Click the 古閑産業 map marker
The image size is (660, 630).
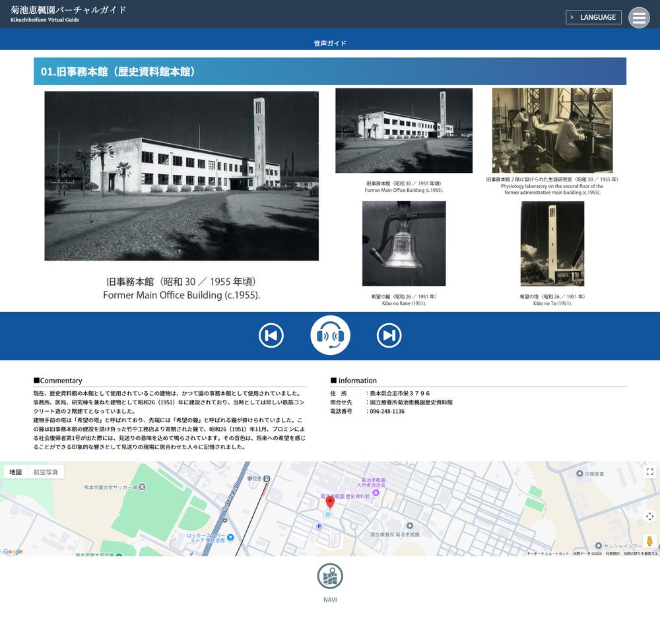pyautogui.click(x=579, y=474)
